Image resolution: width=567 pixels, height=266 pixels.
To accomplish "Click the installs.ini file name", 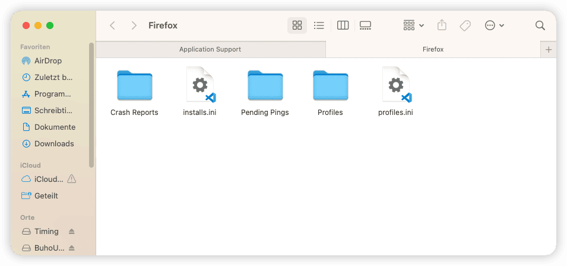I will (x=199, y=113).
